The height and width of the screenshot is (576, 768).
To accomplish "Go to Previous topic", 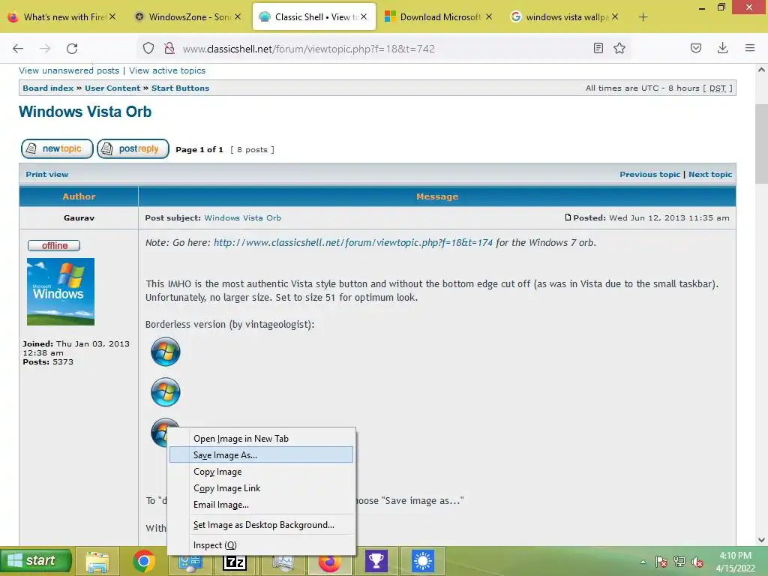I will tap(650, 174).
